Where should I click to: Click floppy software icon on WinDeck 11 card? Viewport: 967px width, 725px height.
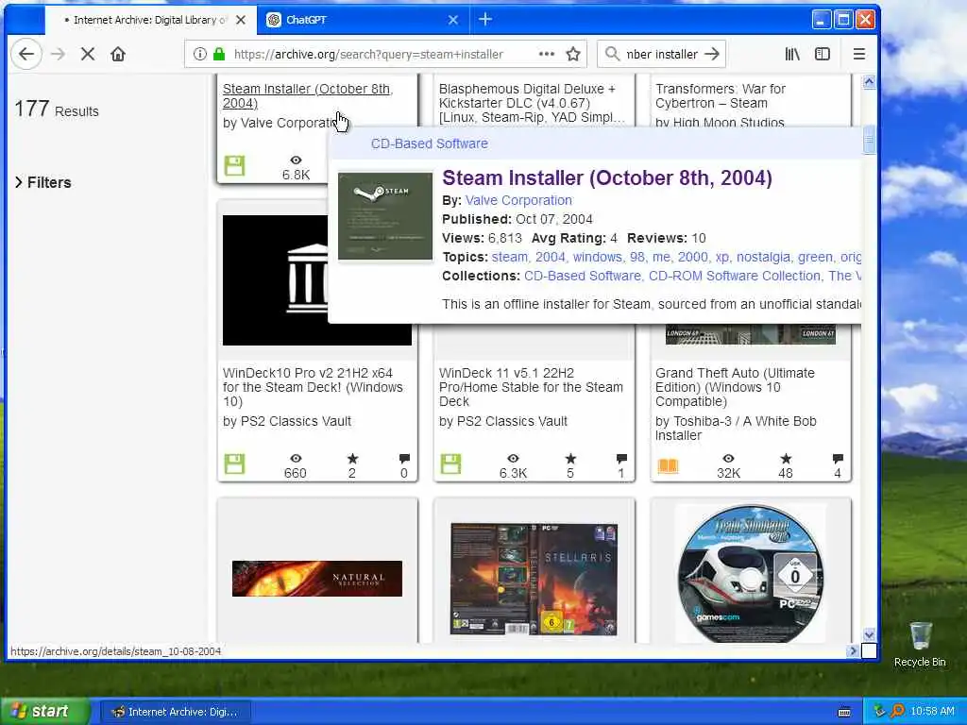[450, 464]
